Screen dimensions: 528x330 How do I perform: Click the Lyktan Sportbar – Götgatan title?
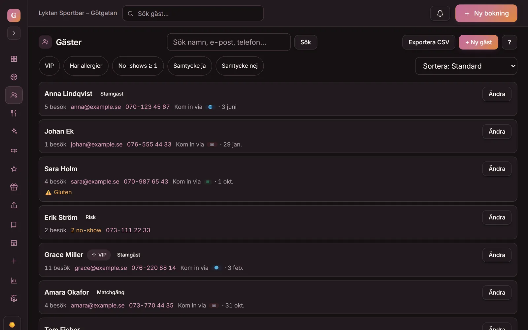pyautogui.click(x=78, y=13)
